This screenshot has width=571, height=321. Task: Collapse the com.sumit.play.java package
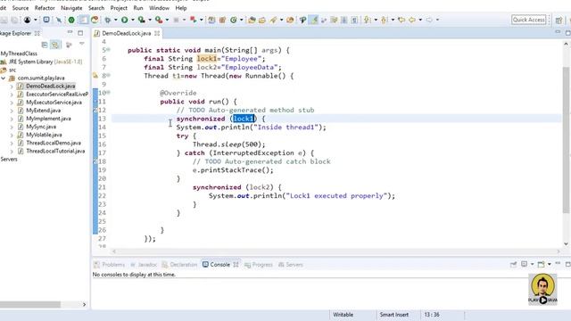click(4, 78)
